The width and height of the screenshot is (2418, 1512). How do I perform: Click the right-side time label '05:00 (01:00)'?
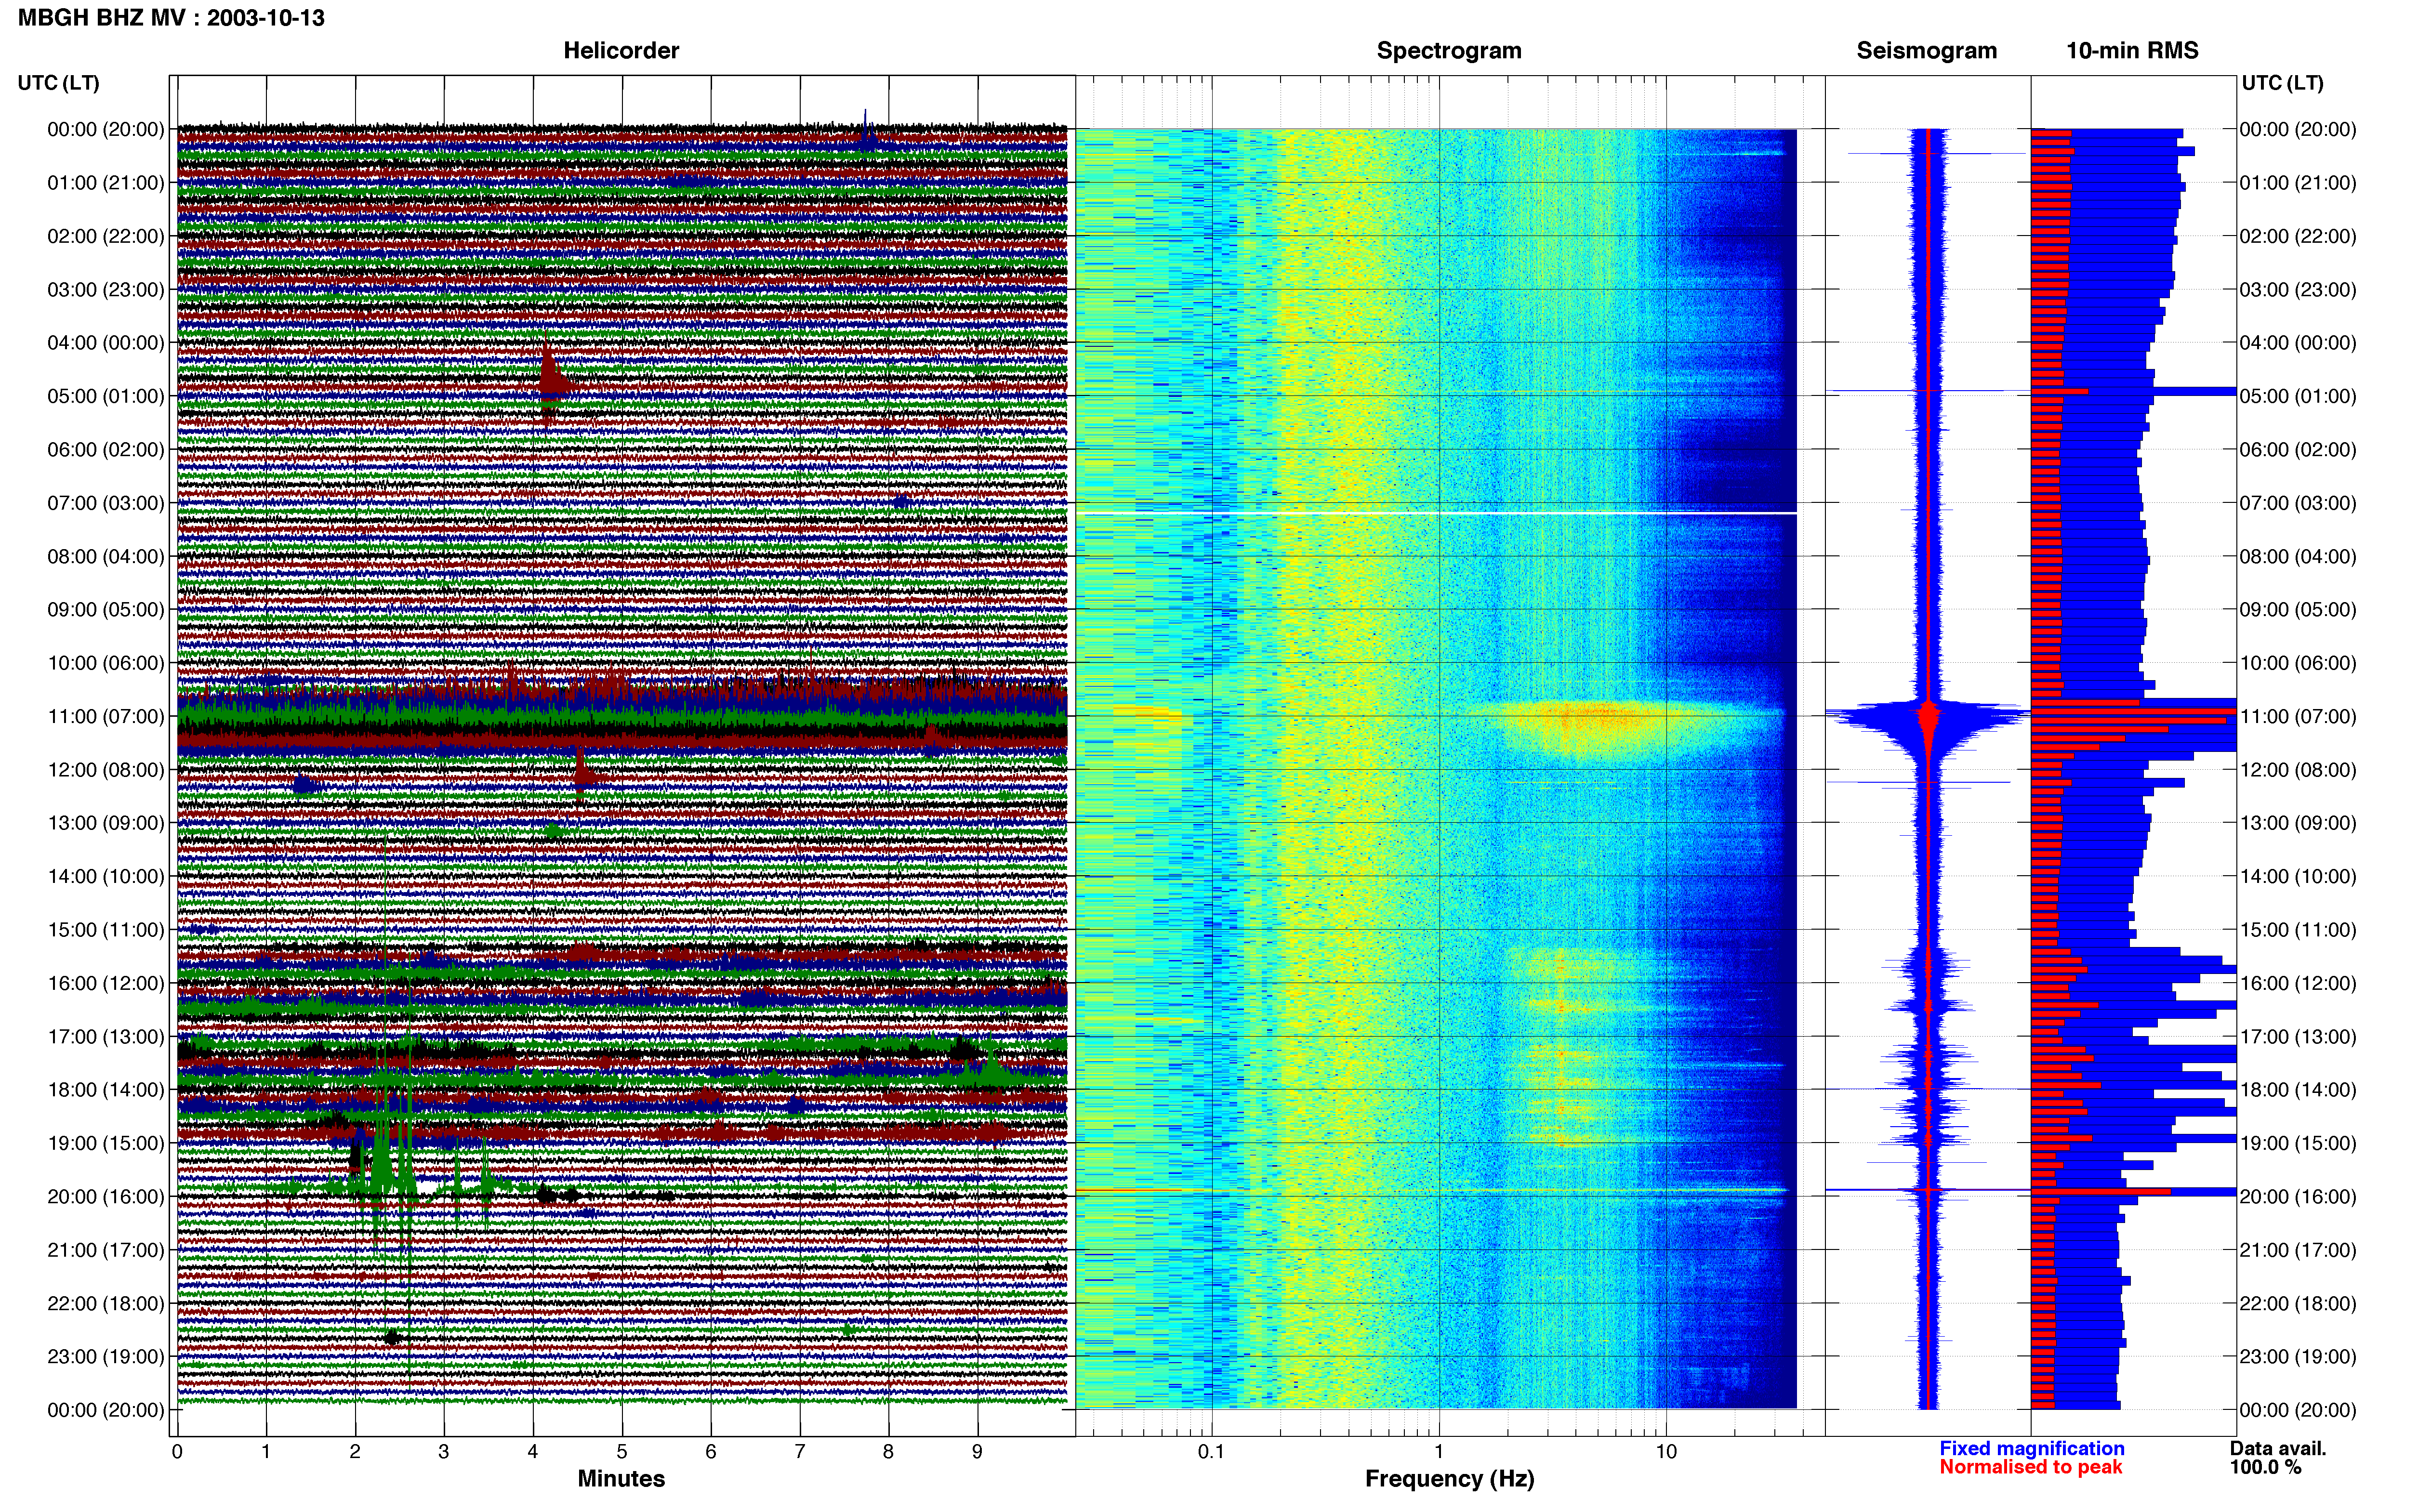pos(2298,397)
